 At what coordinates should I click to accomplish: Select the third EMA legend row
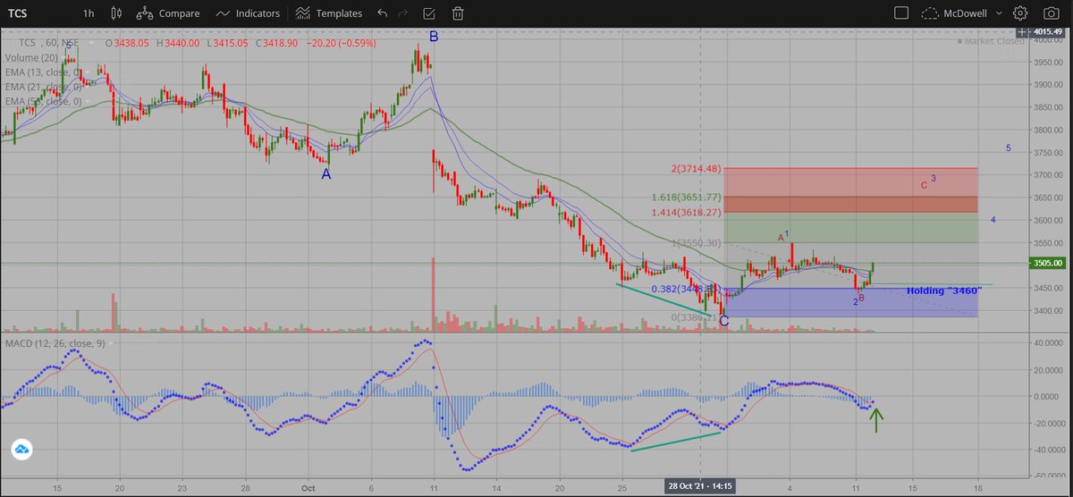pos(45,102)
